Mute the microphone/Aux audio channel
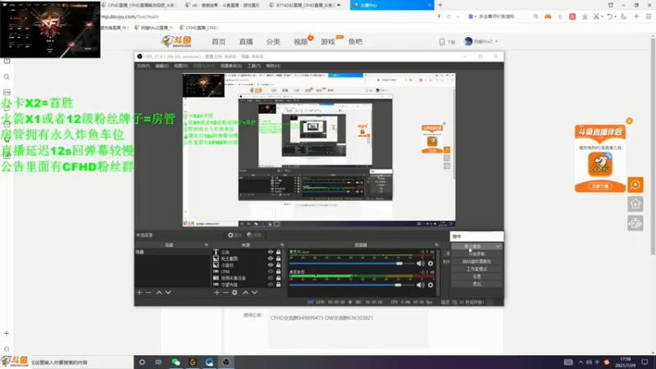This screenshot has width=656, height=369. click(421, 263)
